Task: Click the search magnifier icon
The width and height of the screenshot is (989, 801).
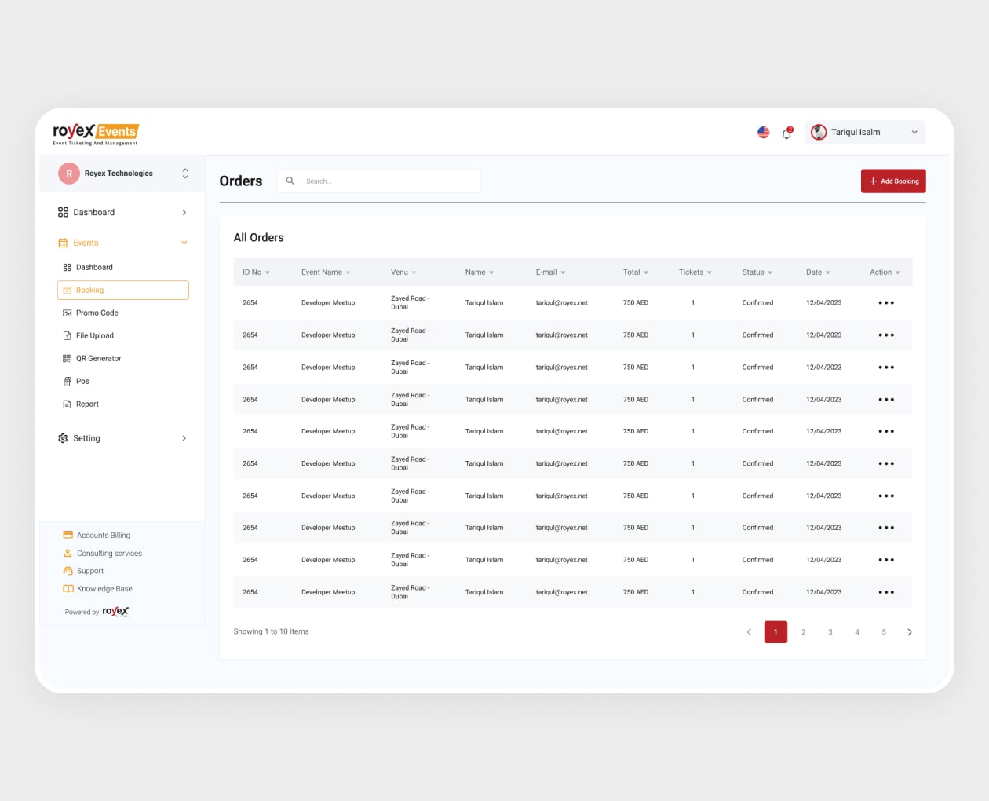Action: click(x=290, y=181)
